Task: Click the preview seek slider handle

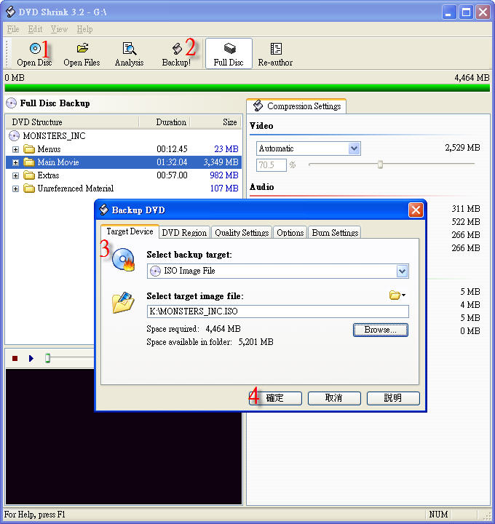Action: pos(48,358)
